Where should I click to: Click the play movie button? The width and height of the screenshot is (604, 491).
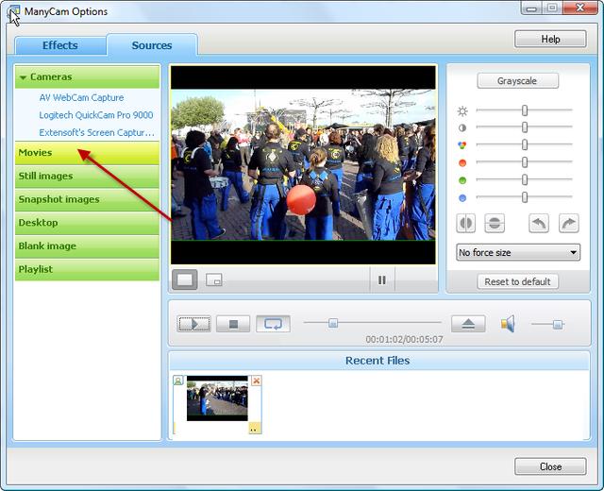coord(193,324)
